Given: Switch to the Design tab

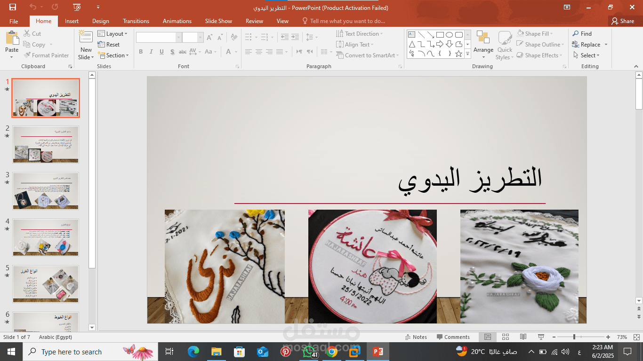Looking at the screenshot, I should [x=100, y=21].
